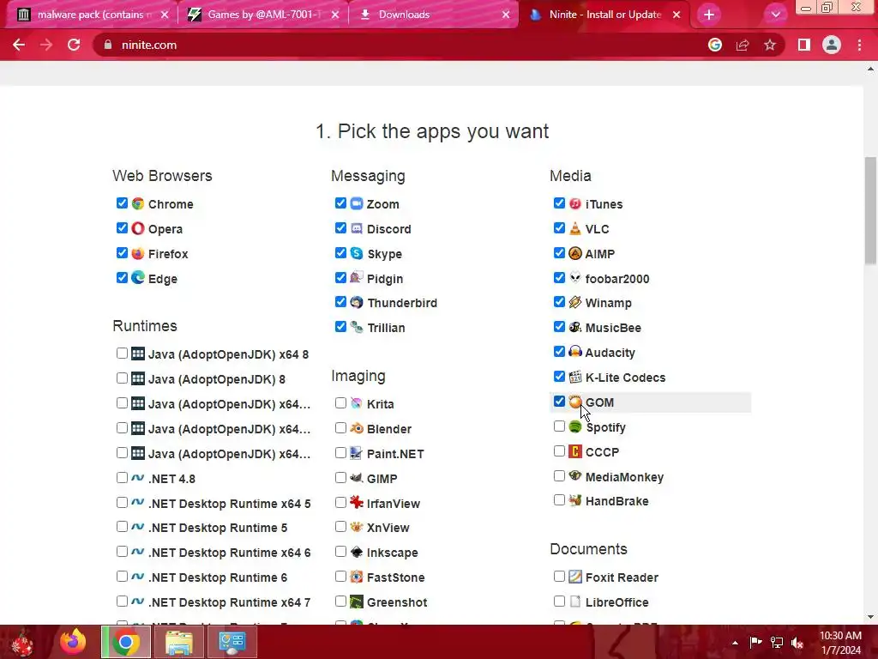This screenshot has height=659, width=878.
Task: Click the HandBrake icon
Action: pos(575,500)
